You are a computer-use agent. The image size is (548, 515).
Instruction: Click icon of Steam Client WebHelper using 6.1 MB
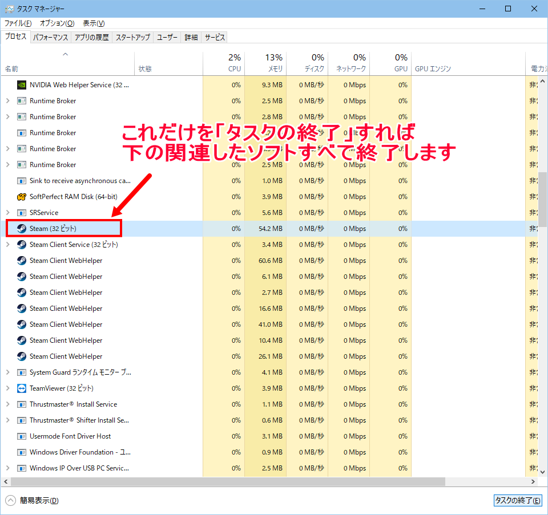pyautogui.click(x=22, y=277)
